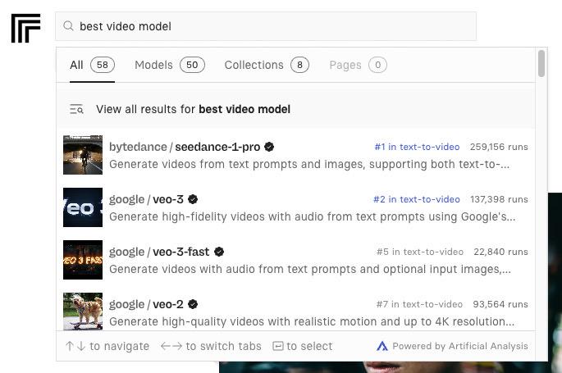The width and height of the screenshot is (562, 373).
Task: Click the verified badge next to veo-3-fast
Action: (x=219, y=252)
